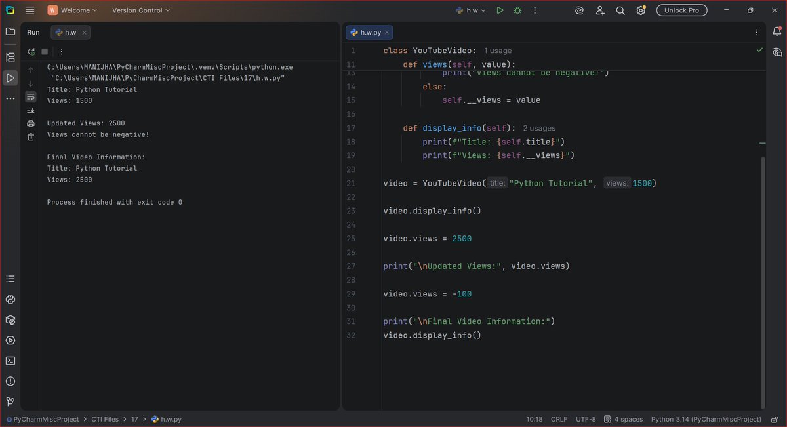
Task: Print the console output
Action: pos(31,123)
